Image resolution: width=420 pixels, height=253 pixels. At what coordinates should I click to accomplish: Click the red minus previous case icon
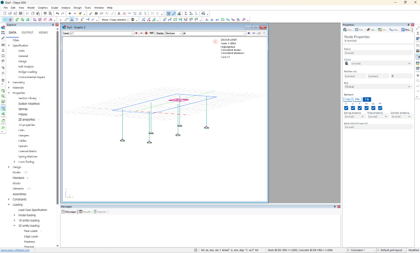[x=141, y=33]
